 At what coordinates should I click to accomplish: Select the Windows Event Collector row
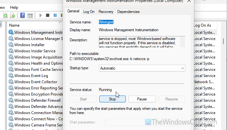coord(36,82)
